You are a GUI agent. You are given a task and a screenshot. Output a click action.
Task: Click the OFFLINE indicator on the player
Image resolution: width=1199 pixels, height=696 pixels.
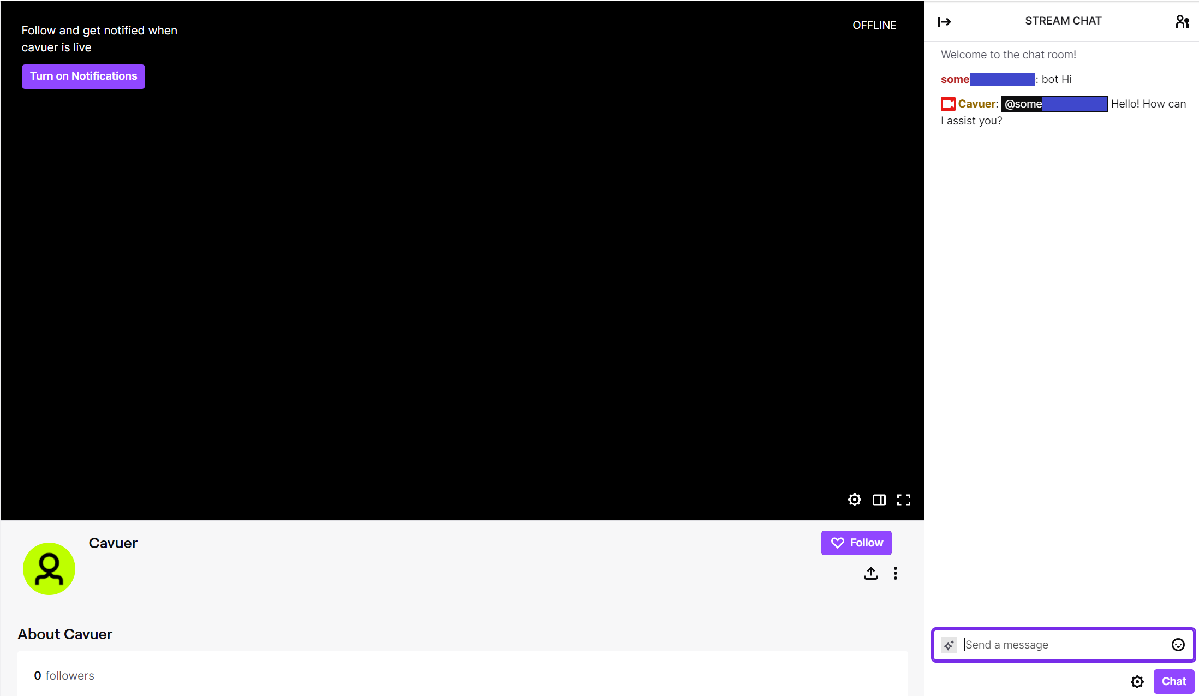(874, 25)
